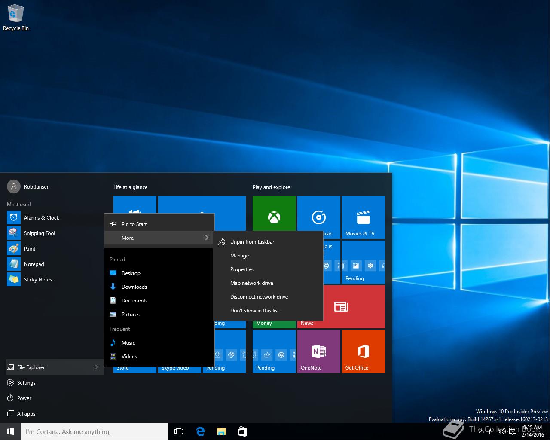Viewport: 550px width, 440px height.
Task: Open the OneNote tile
Action: coord(319,351)
